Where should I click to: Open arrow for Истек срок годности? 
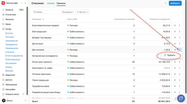pos(175,62)
